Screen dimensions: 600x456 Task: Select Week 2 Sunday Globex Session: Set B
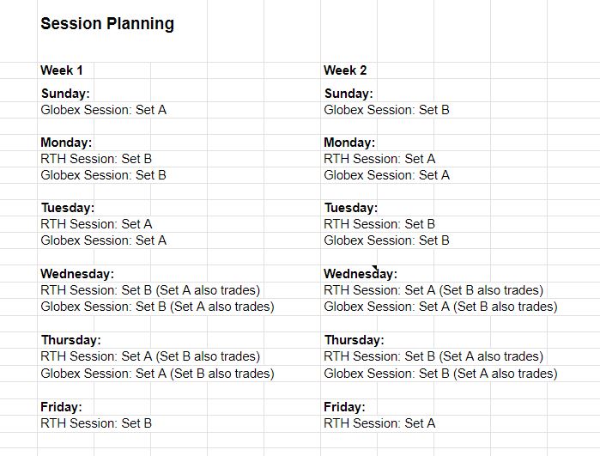click(x=386, y=110)
